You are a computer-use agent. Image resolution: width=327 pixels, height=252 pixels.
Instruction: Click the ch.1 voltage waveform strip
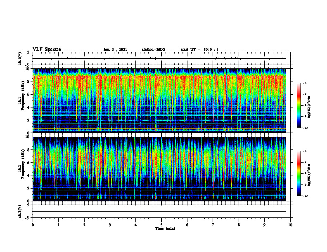coord(159,58)
